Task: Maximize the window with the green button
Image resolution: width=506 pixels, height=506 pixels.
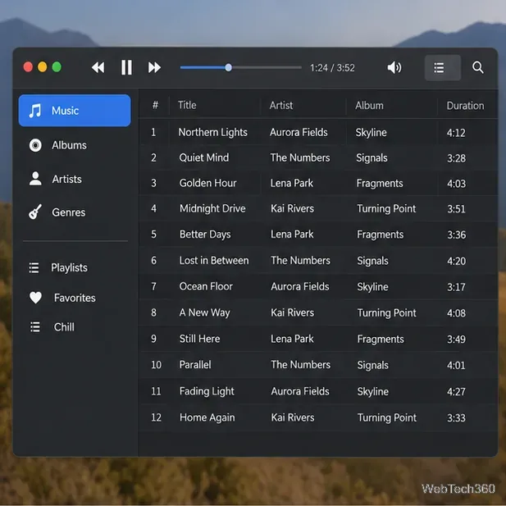Action: 57,66
